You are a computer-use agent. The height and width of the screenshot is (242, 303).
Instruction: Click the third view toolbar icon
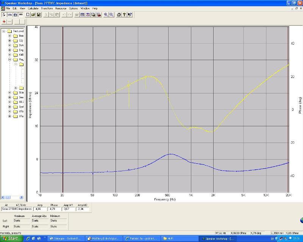pos(15,15)
